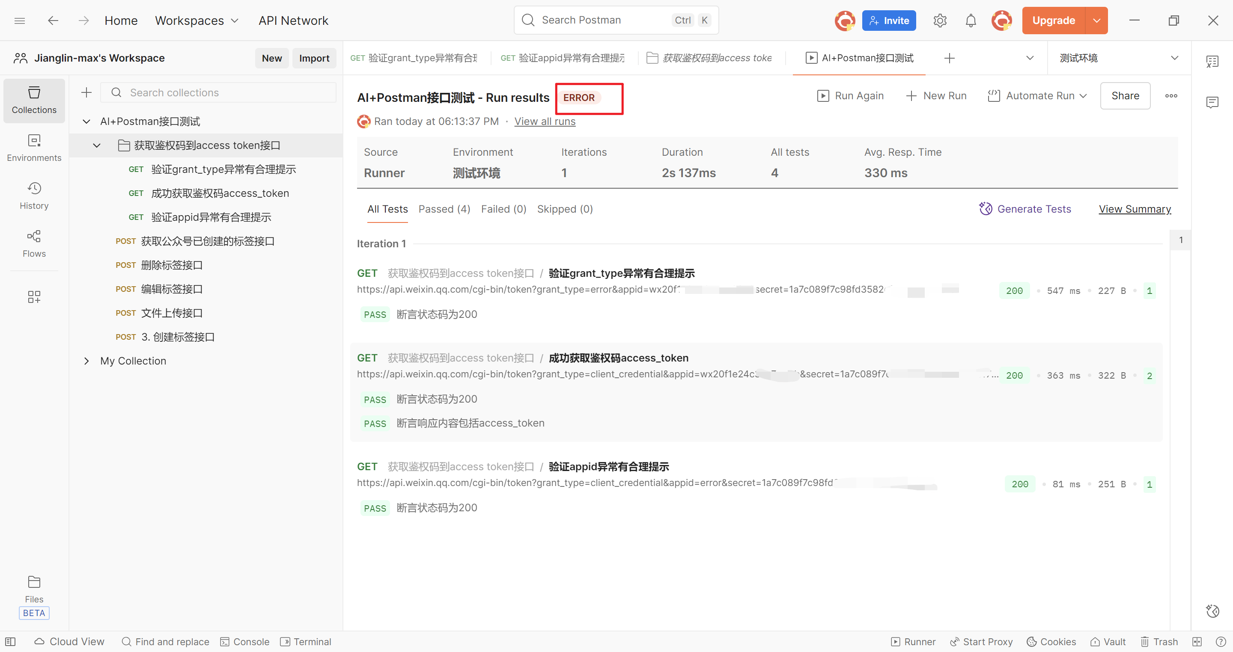The image size is (1233, 652).
Task: Click the View Summary link
Action: [x=1135, y=209]
